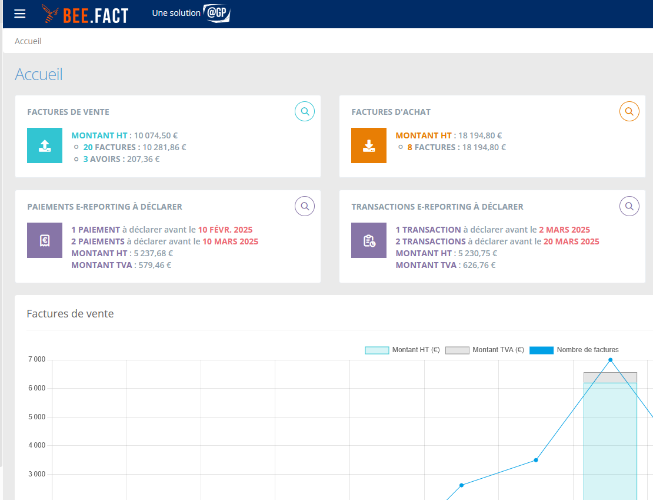This screenshot has height=500, width=653.
Task: Toggle Montant TVA (€) legend series
Action: [x=484, y=350]
